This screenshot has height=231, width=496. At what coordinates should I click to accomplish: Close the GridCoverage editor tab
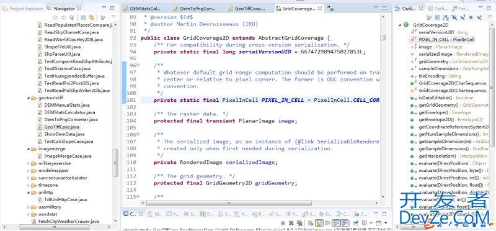320,9
